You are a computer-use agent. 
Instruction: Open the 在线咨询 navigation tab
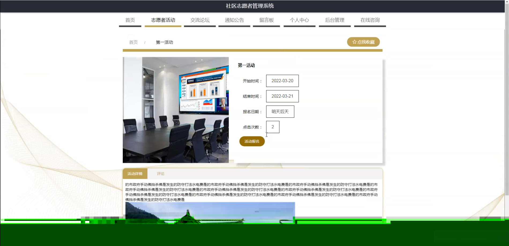370,20
